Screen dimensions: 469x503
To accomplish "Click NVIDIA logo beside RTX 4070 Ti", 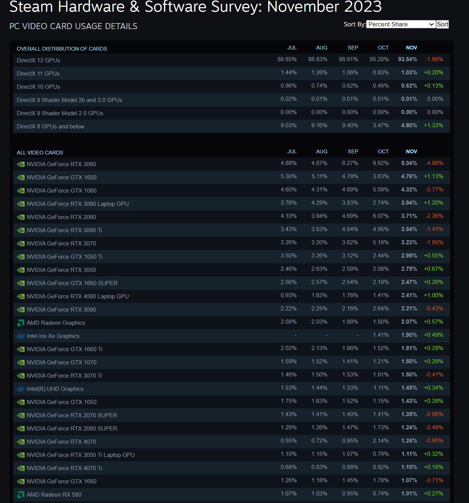I will pyautogui.click(x=21, y=468).
